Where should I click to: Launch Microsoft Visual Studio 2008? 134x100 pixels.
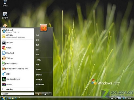tap(17, 69)
